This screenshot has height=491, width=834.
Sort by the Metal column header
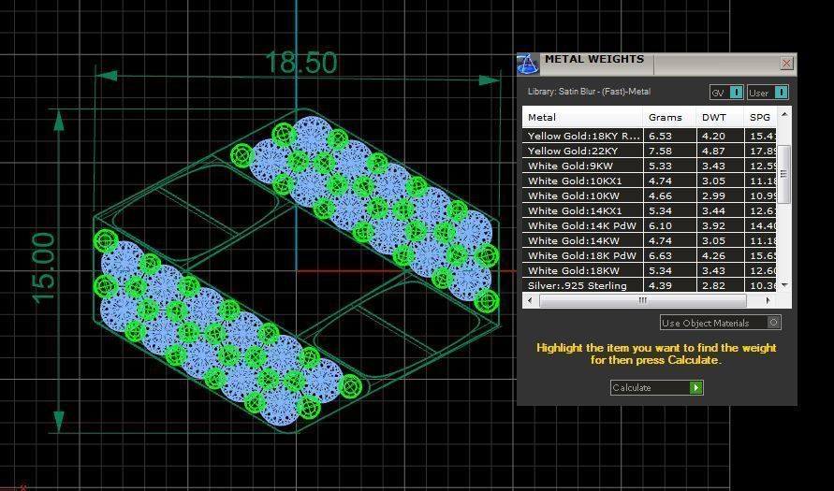pos(582,118)
